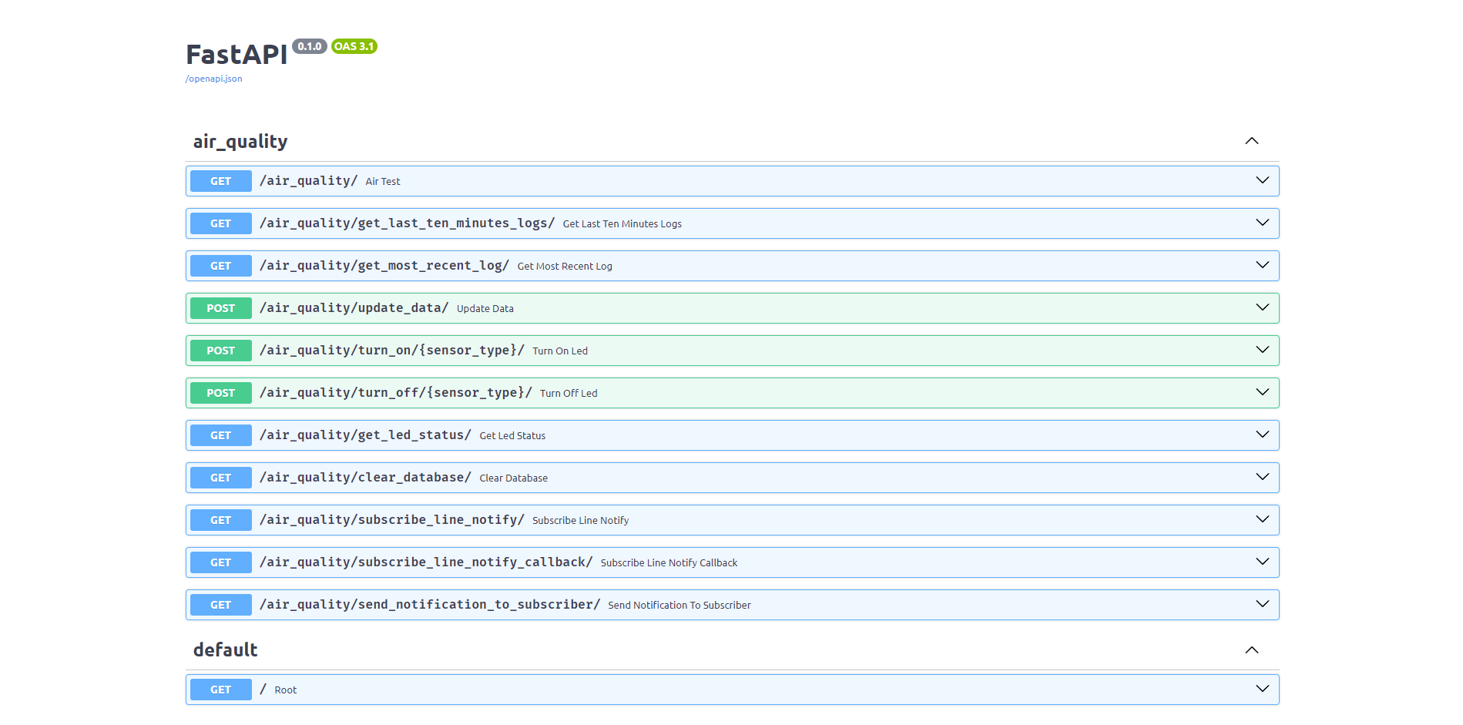Click the 'Update Data' summary text
This screenshot has height=725, width=1463.
[x=485, y=309]
